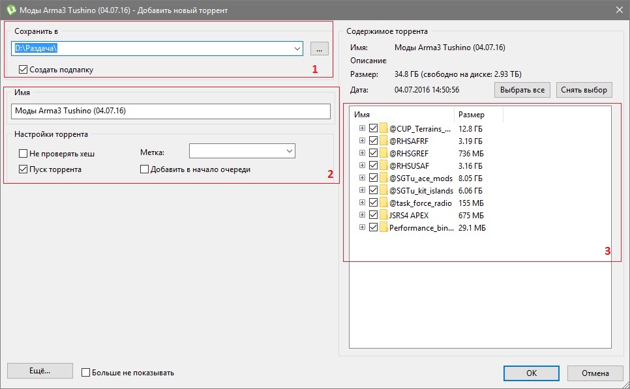Screen dimensions: 630x389
Task: Select the @RHSAFRF folder name
Action: [409, 141]
